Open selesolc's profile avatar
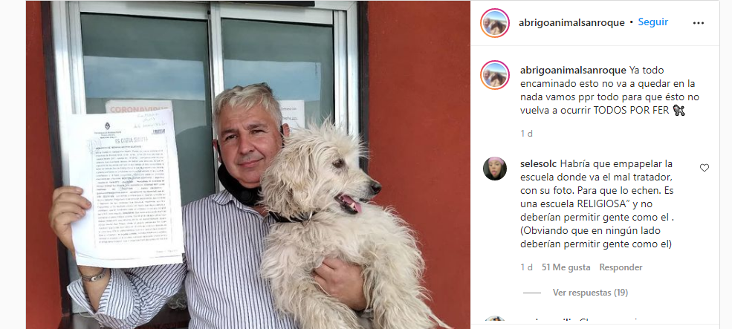 click(494, 169)
